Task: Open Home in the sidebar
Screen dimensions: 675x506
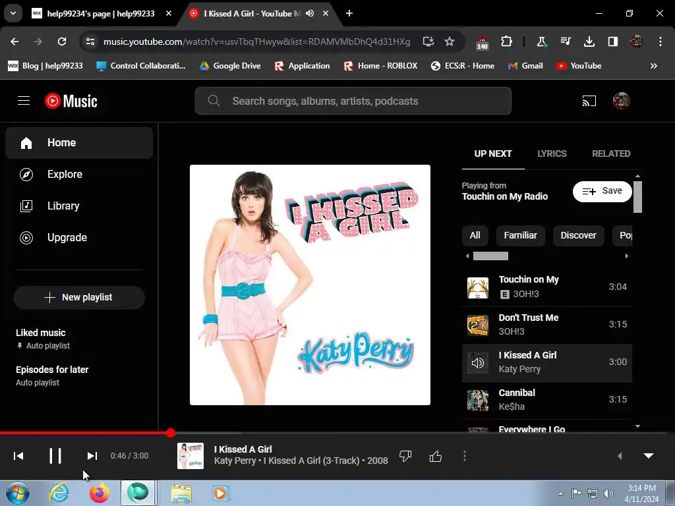Action: coord(79,143)
